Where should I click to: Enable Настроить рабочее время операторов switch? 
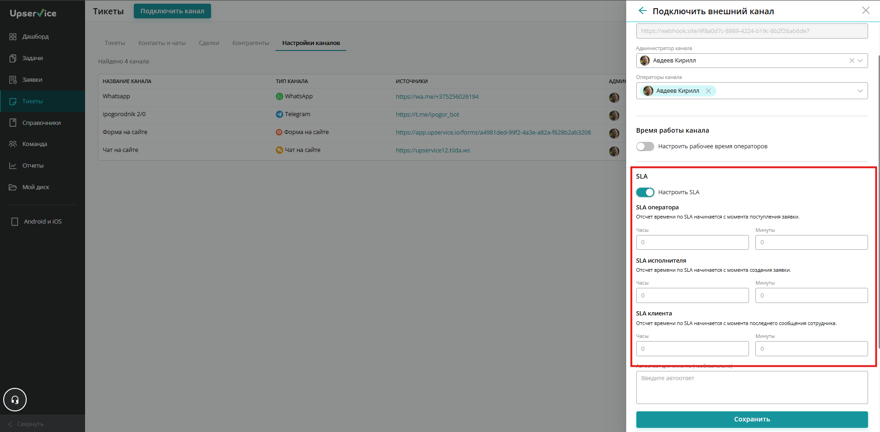pos(645,146)
